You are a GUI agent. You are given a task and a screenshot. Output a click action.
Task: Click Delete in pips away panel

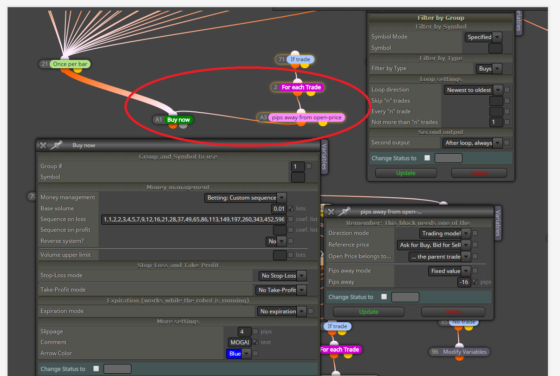[453, 312]
